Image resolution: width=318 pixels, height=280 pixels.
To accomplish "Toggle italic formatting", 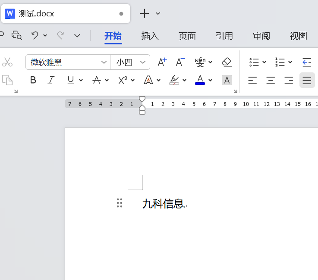I will click(51, 80).
